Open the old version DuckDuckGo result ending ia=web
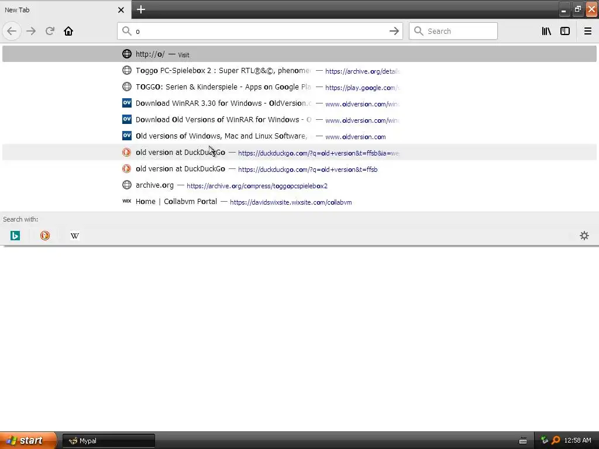The width and height of the screenshot is (599, 449). 299,153
